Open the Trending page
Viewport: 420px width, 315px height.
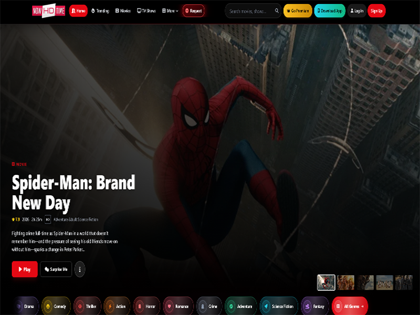[x=100, y=10]
